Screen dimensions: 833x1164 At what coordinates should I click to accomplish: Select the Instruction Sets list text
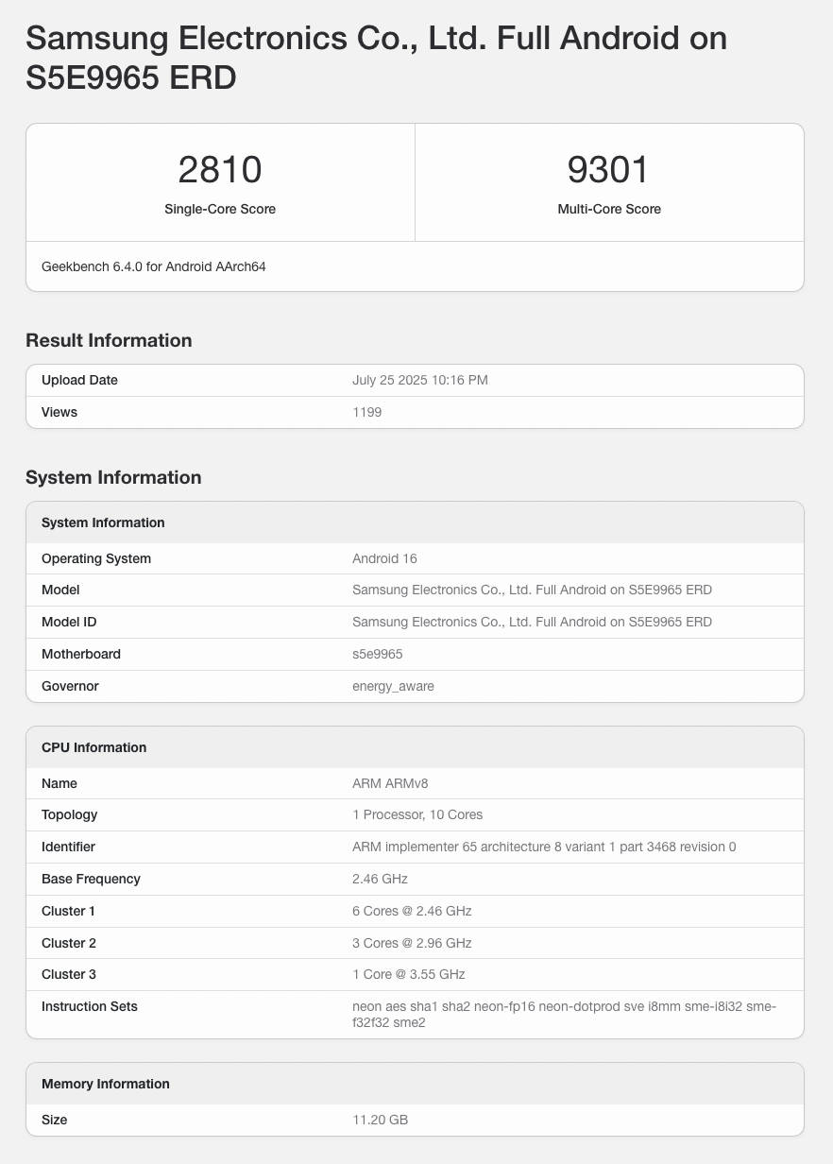click(x=564, y=1014)
